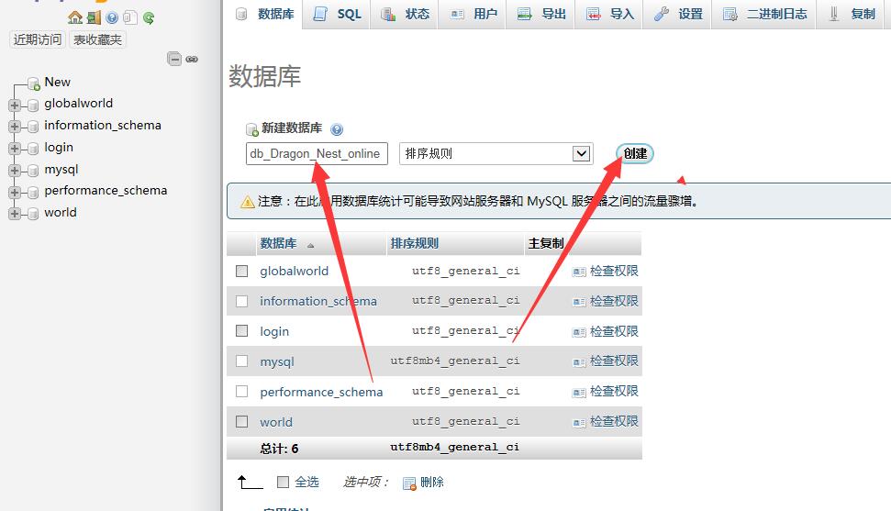Open the performance_schema link in table
891x511 pixels.
point(321,392)
